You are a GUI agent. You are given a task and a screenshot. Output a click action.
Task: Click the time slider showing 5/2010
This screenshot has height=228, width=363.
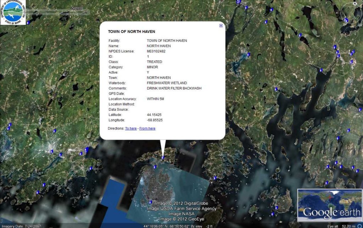point(58,12)
